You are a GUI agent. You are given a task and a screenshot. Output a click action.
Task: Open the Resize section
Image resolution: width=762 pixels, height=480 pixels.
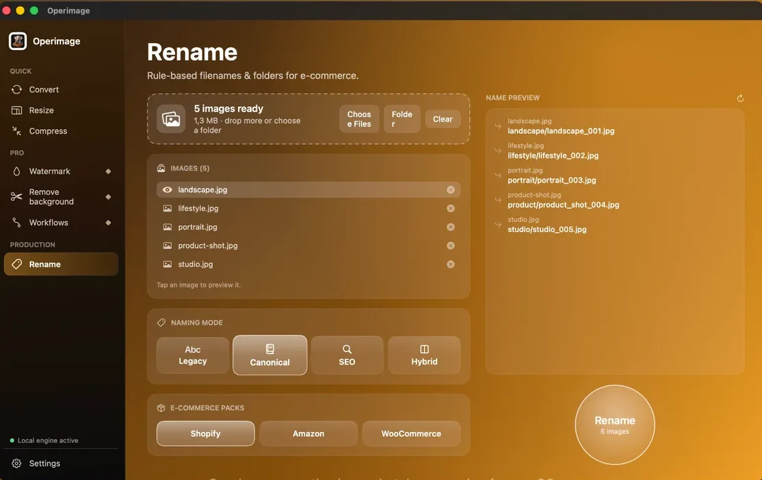61,110
